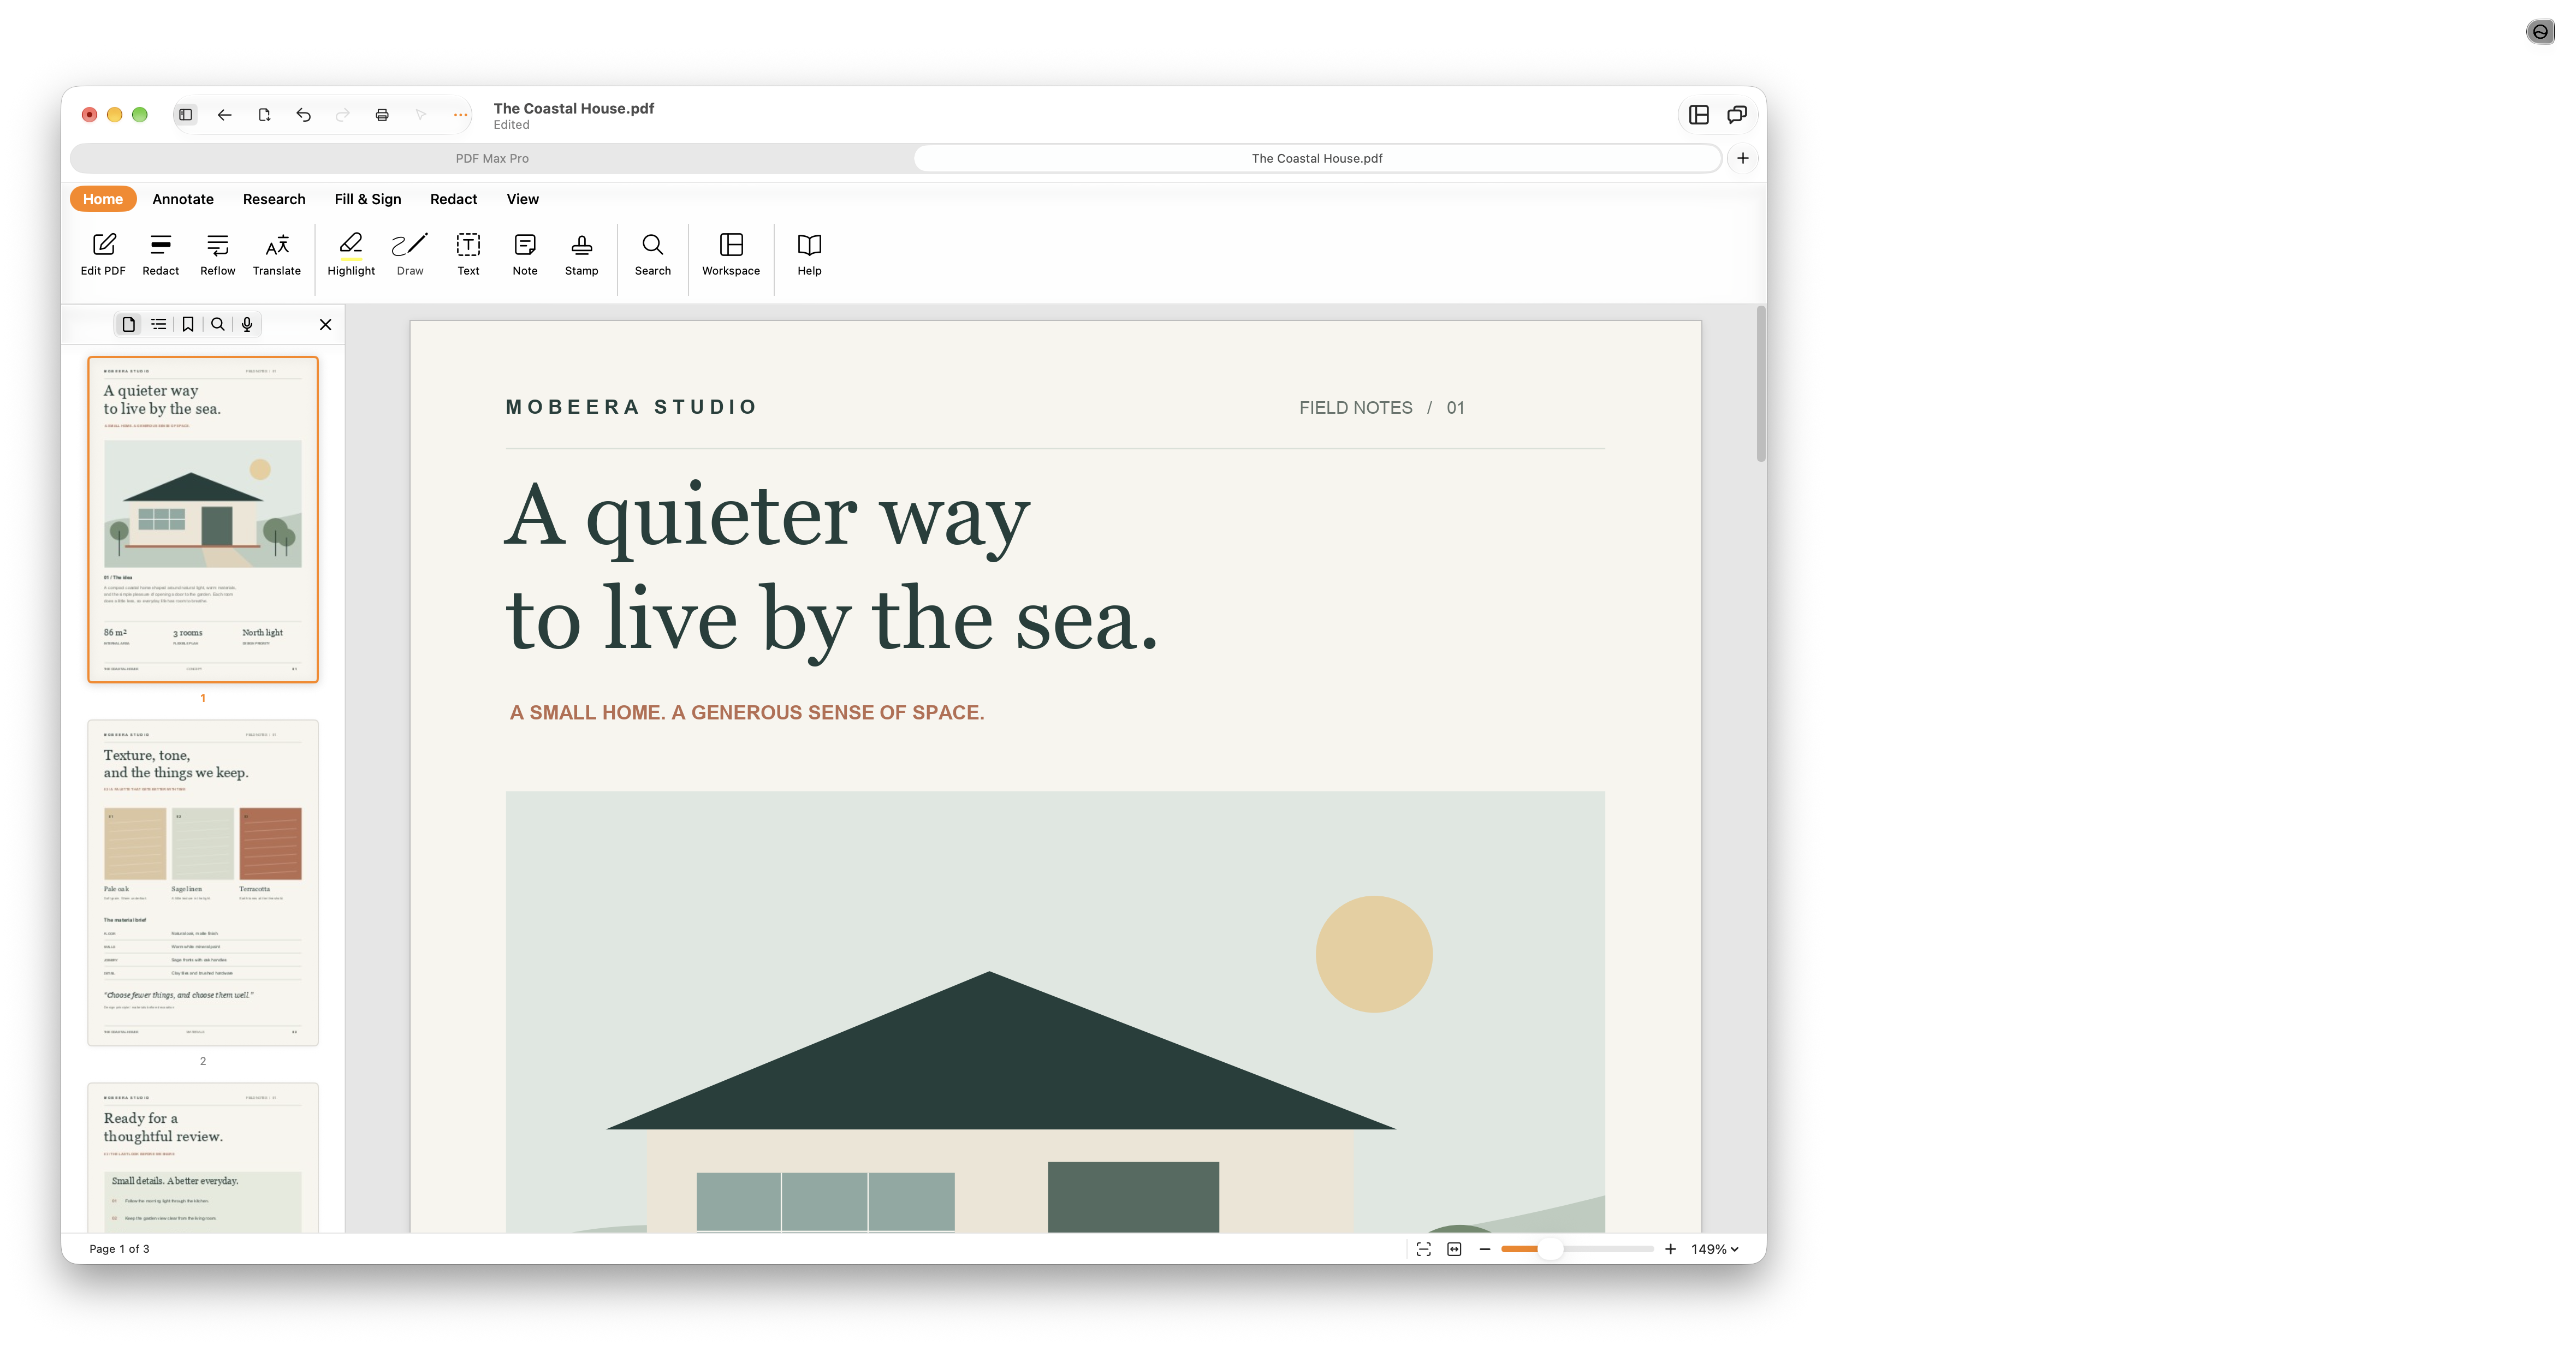Viewport: 2576px width, 1345px height.
Task: Open the Fill & Sign tab
Action: [x=368, y=199]
